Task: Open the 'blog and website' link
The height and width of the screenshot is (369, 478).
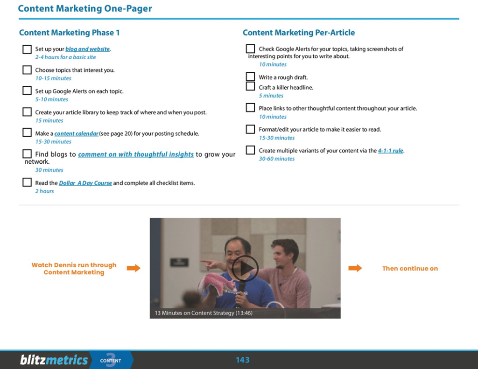Action: [87, 49]
